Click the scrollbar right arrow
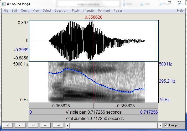Image resolution: width=187 pixels, height=131 pixels. coord(160,125)
